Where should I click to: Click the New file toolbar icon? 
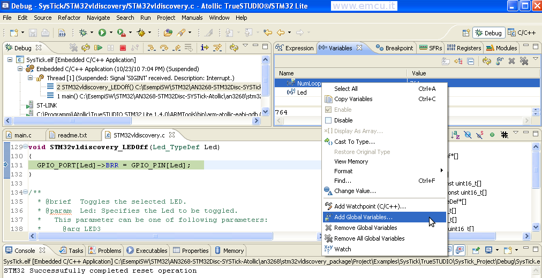13,33
